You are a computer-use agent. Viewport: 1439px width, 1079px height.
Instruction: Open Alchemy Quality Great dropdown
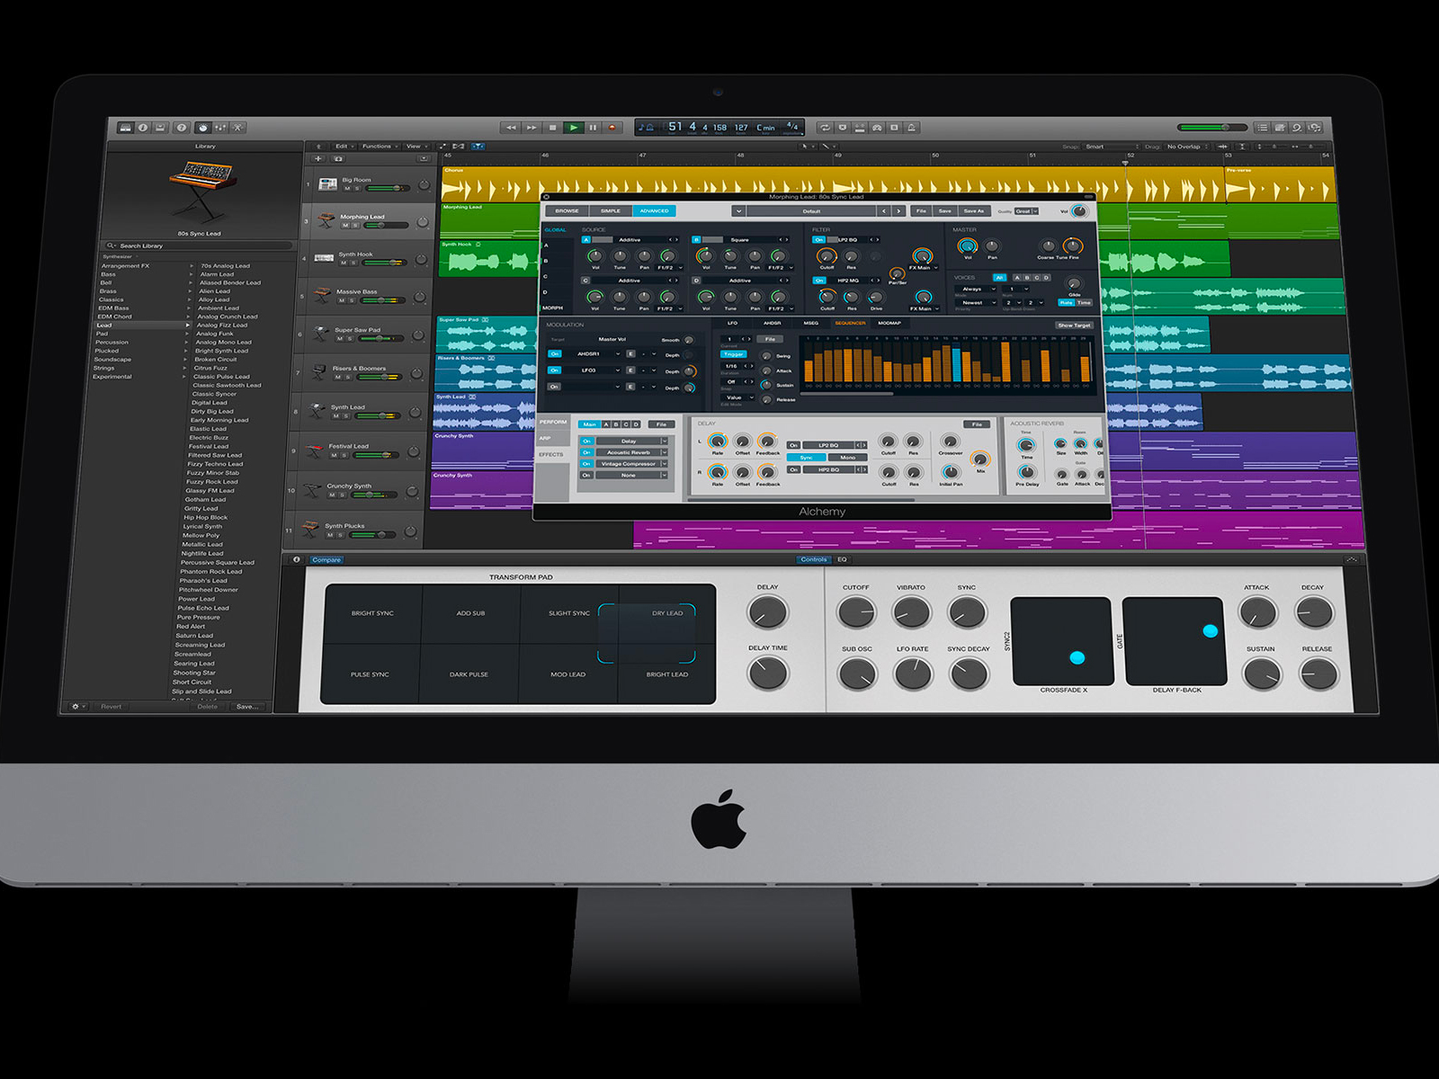tap(1026, 211)
